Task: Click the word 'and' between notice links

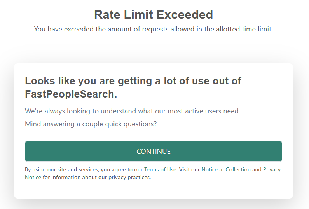Action: point(257,170)
